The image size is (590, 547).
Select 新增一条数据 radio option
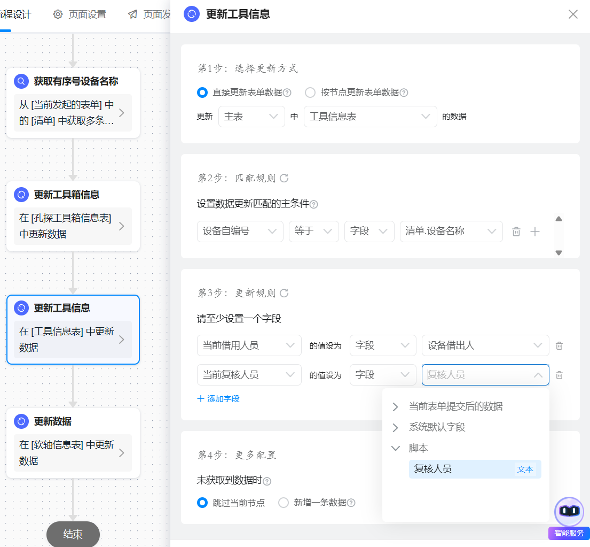[x=284, y=503]
